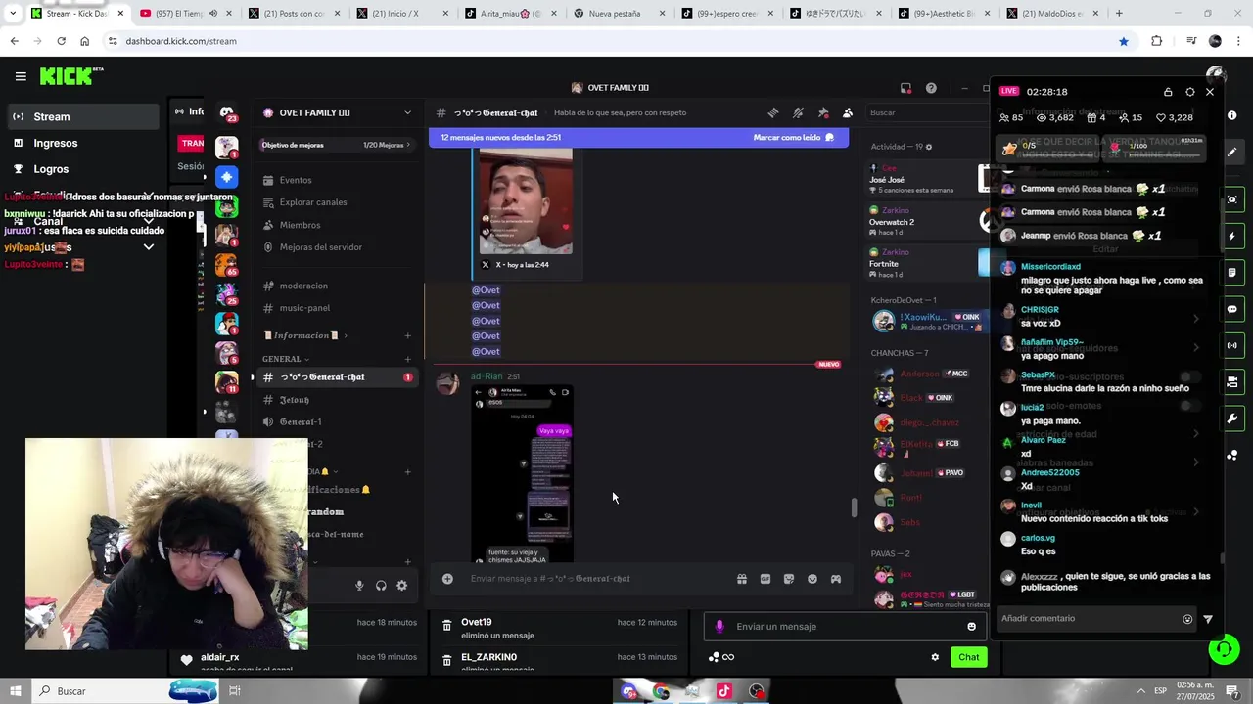This screenshot has width=1253, height=704.
Task: Open threads icon in Discord channel header
Action: (x=773, y=112)
